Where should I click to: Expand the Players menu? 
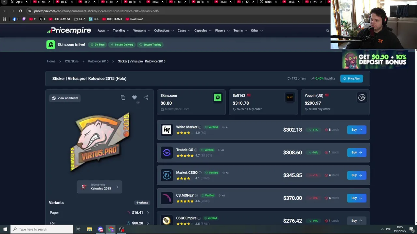(x=222, y=31)
